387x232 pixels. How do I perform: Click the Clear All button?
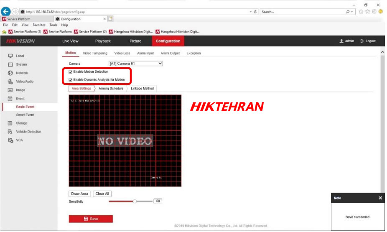[102, 194]
